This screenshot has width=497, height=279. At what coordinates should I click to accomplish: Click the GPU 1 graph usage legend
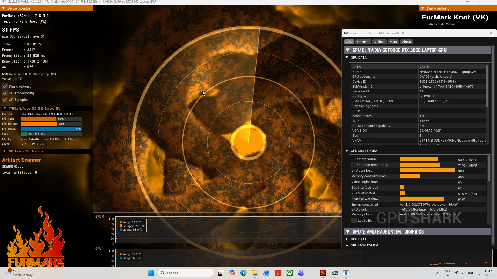130,258
